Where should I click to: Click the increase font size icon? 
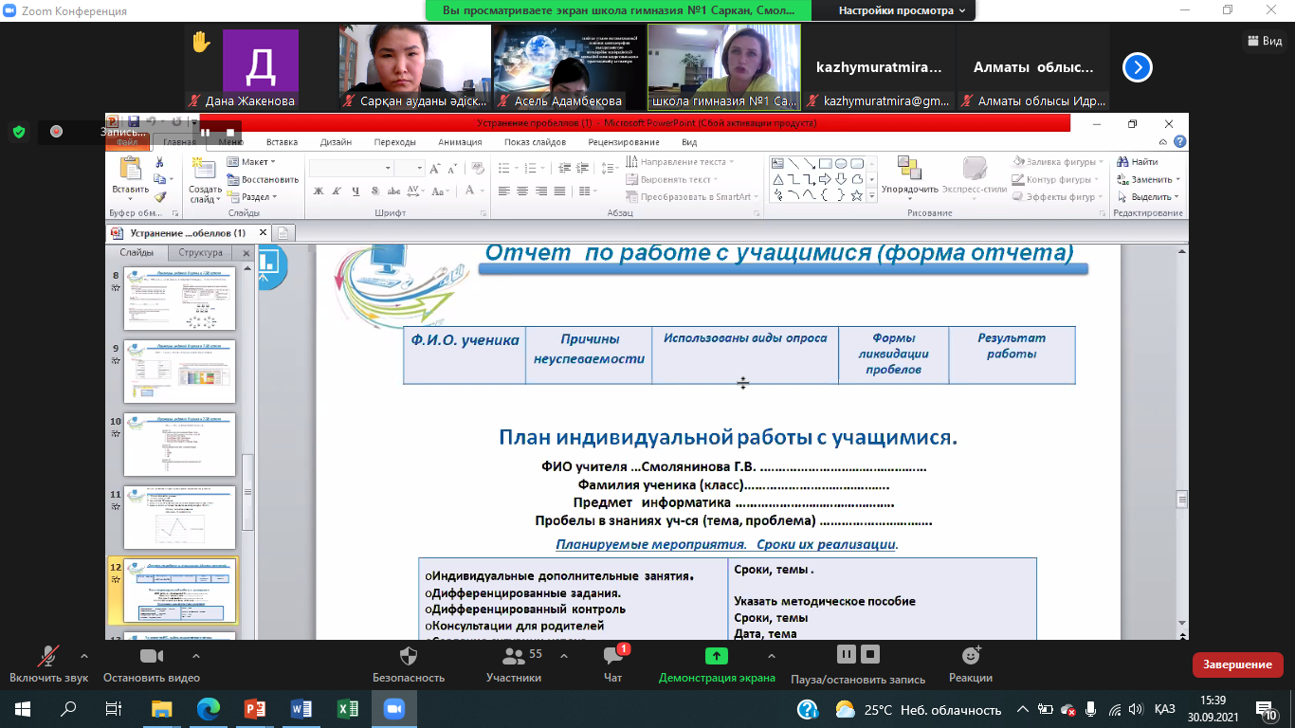pos(435,169)
